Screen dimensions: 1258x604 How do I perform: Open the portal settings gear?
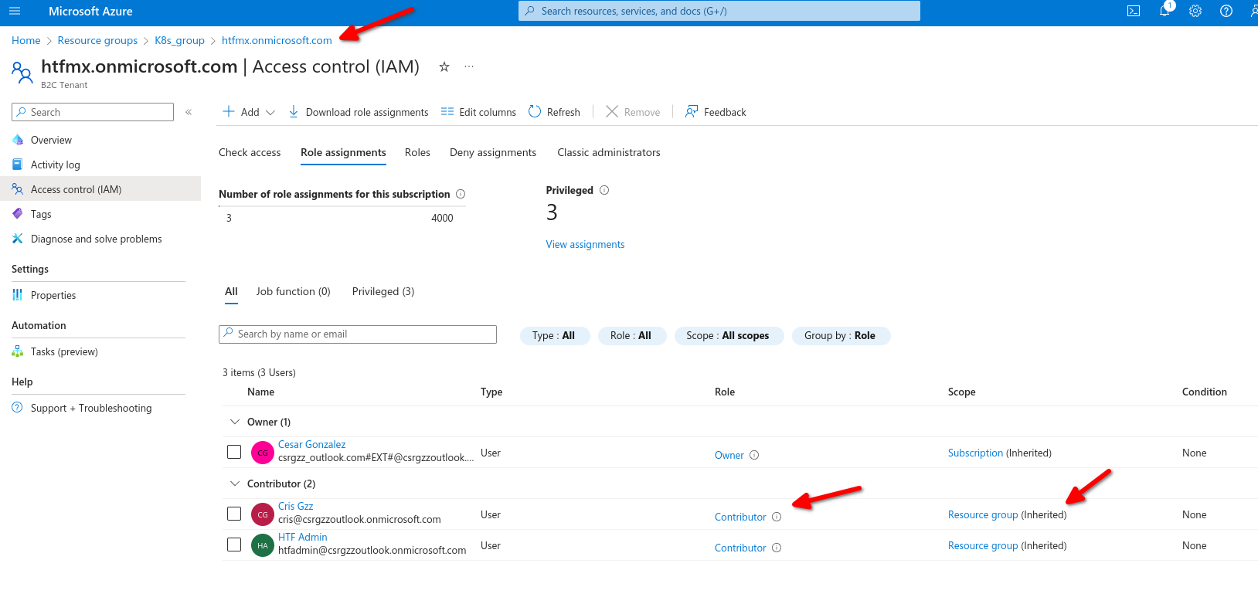pos(1195,11)
